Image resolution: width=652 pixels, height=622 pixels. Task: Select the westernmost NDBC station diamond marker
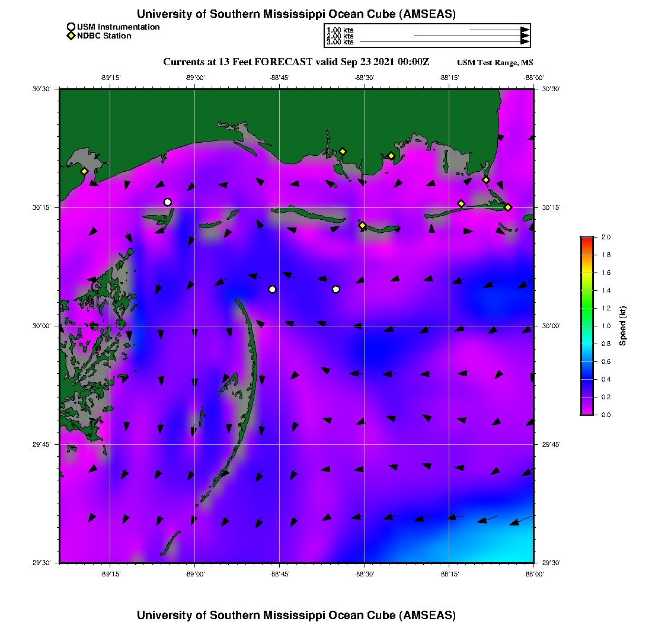tap(84, 171)
